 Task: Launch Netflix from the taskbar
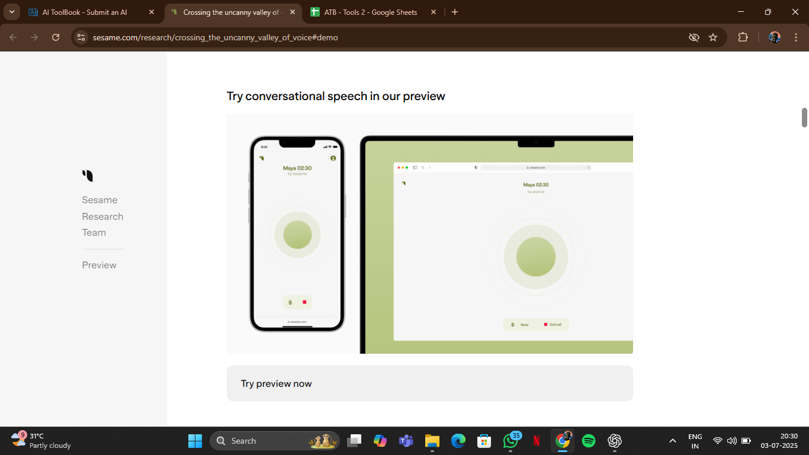tap(537, 441)
